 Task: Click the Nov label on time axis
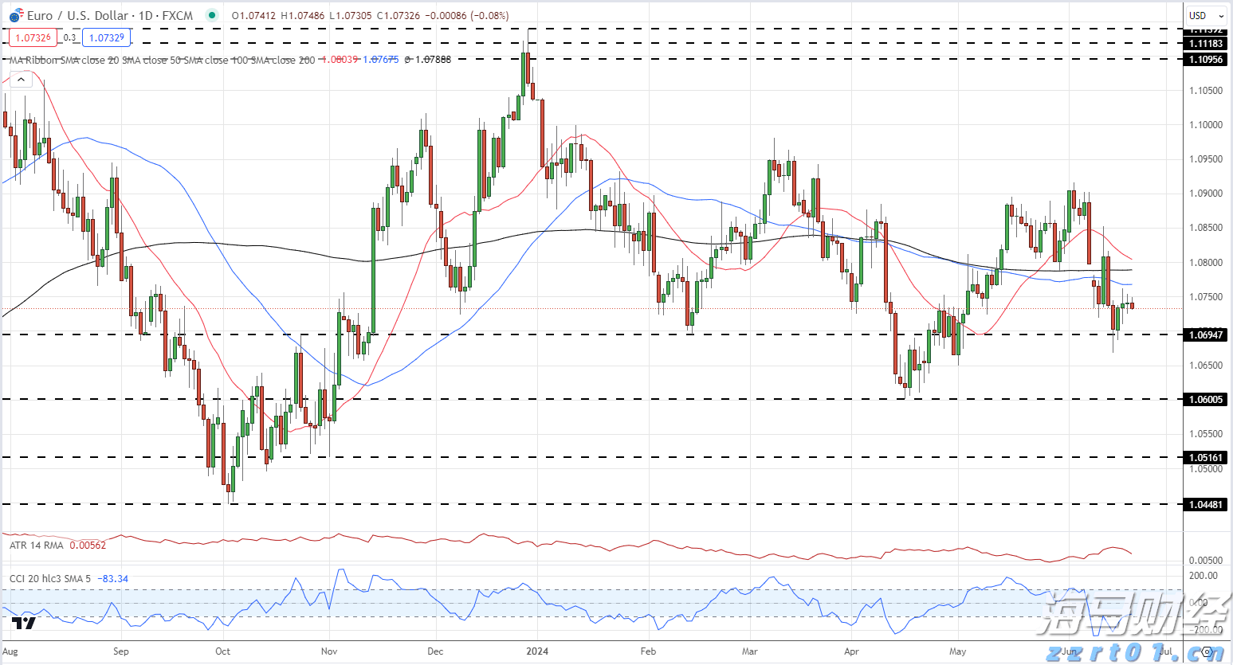tap(329, 651)
